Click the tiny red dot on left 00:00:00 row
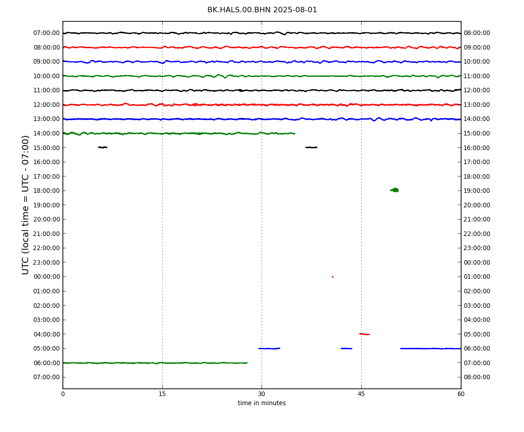The height and width of the screenshot is (432, 524). coord(333,277)
